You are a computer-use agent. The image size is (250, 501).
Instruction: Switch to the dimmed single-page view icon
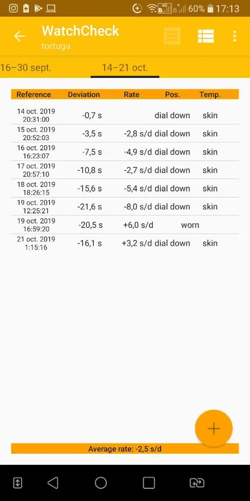tap(172, 36)
